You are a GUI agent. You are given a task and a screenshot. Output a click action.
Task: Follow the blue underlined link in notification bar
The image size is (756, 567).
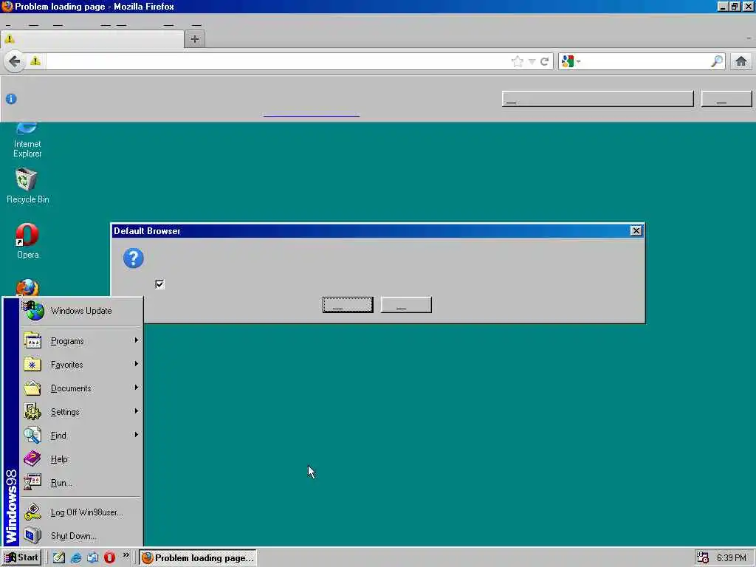312,116
